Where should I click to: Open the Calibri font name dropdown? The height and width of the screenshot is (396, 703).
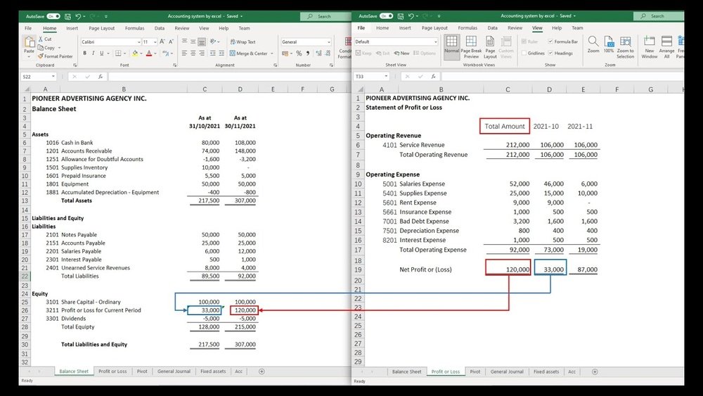138,42
